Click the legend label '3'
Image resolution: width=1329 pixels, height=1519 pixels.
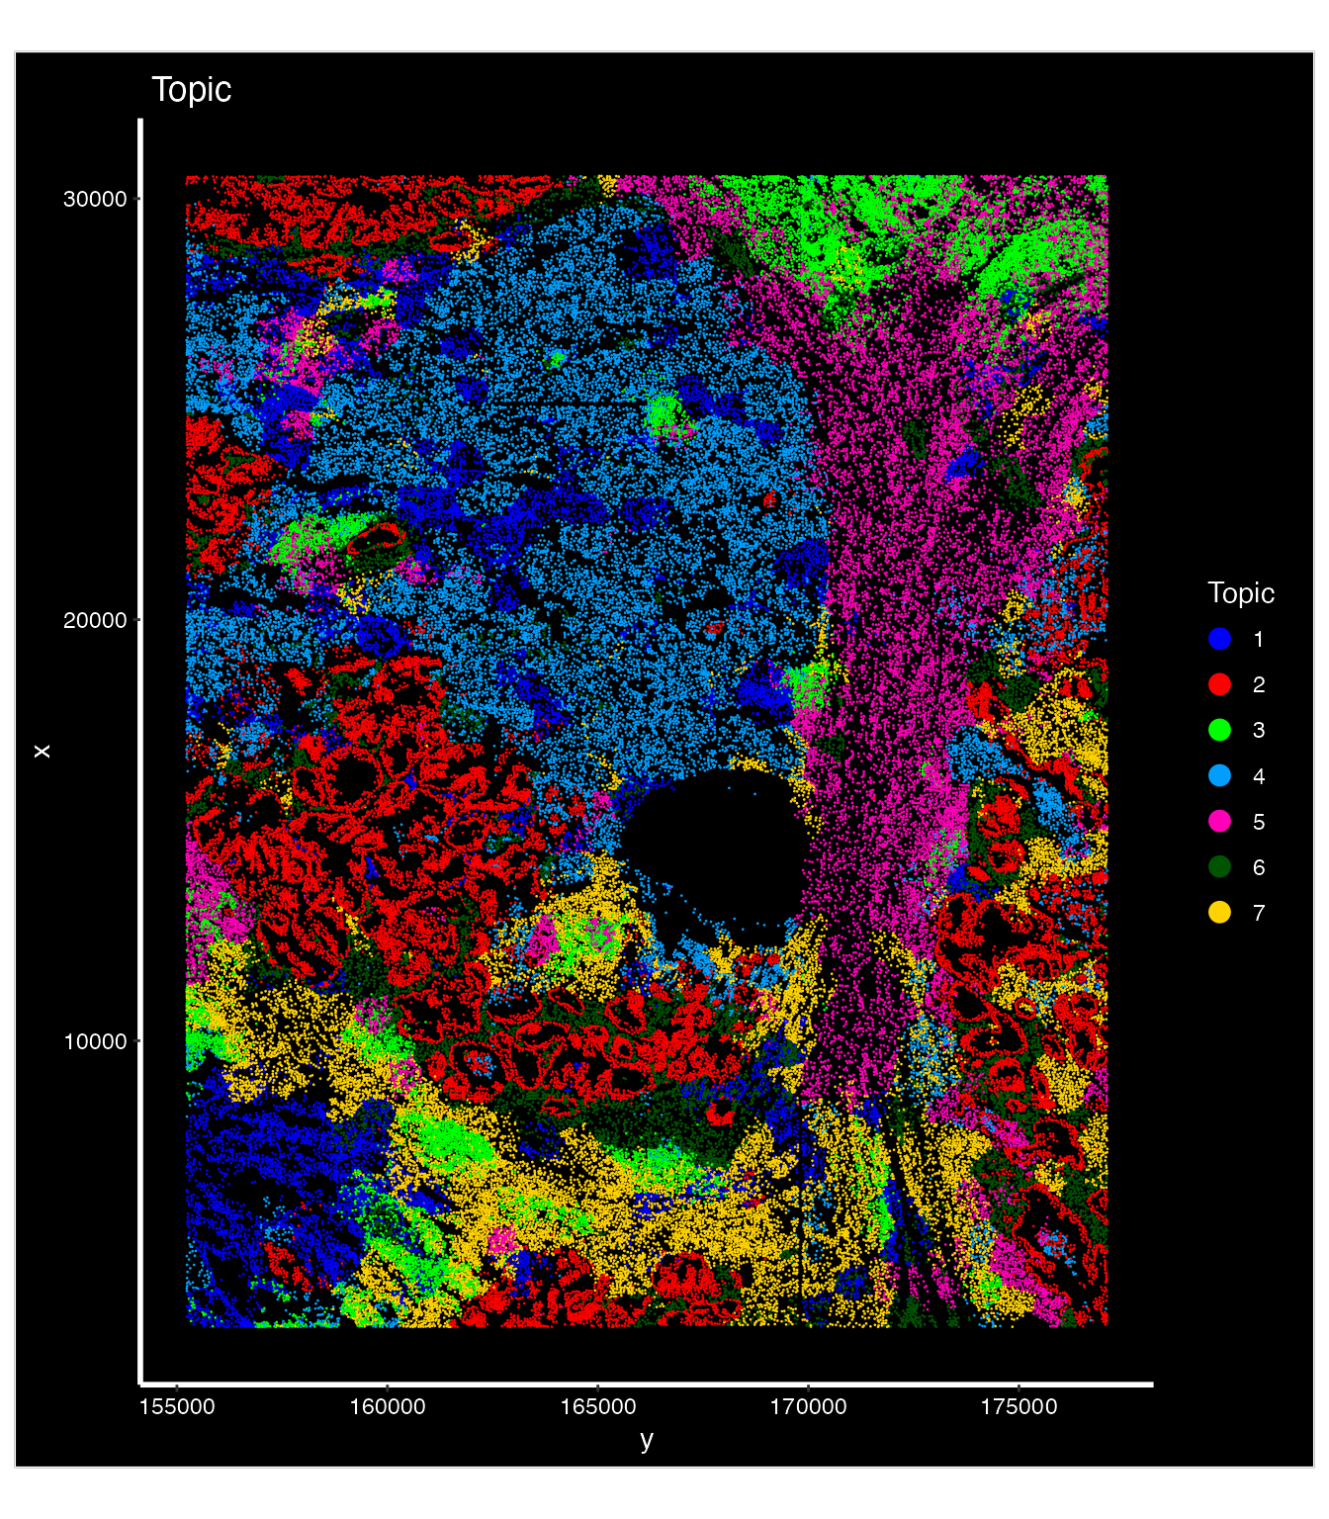click(x=1258, y=731)
